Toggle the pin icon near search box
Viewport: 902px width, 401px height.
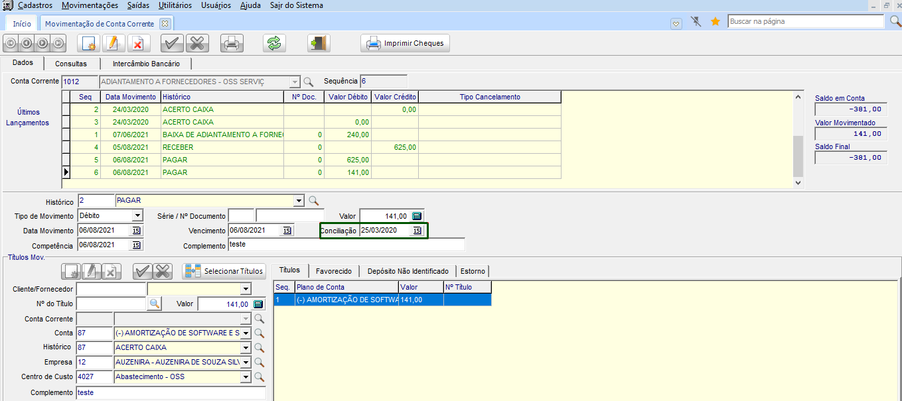click(696, 22)
